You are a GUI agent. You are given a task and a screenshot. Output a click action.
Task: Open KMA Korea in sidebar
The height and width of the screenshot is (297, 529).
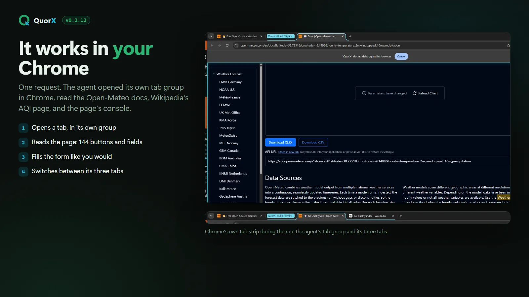(x=227, y=120)
